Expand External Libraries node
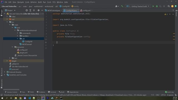The image size is (178, 100). coord(4,72)
